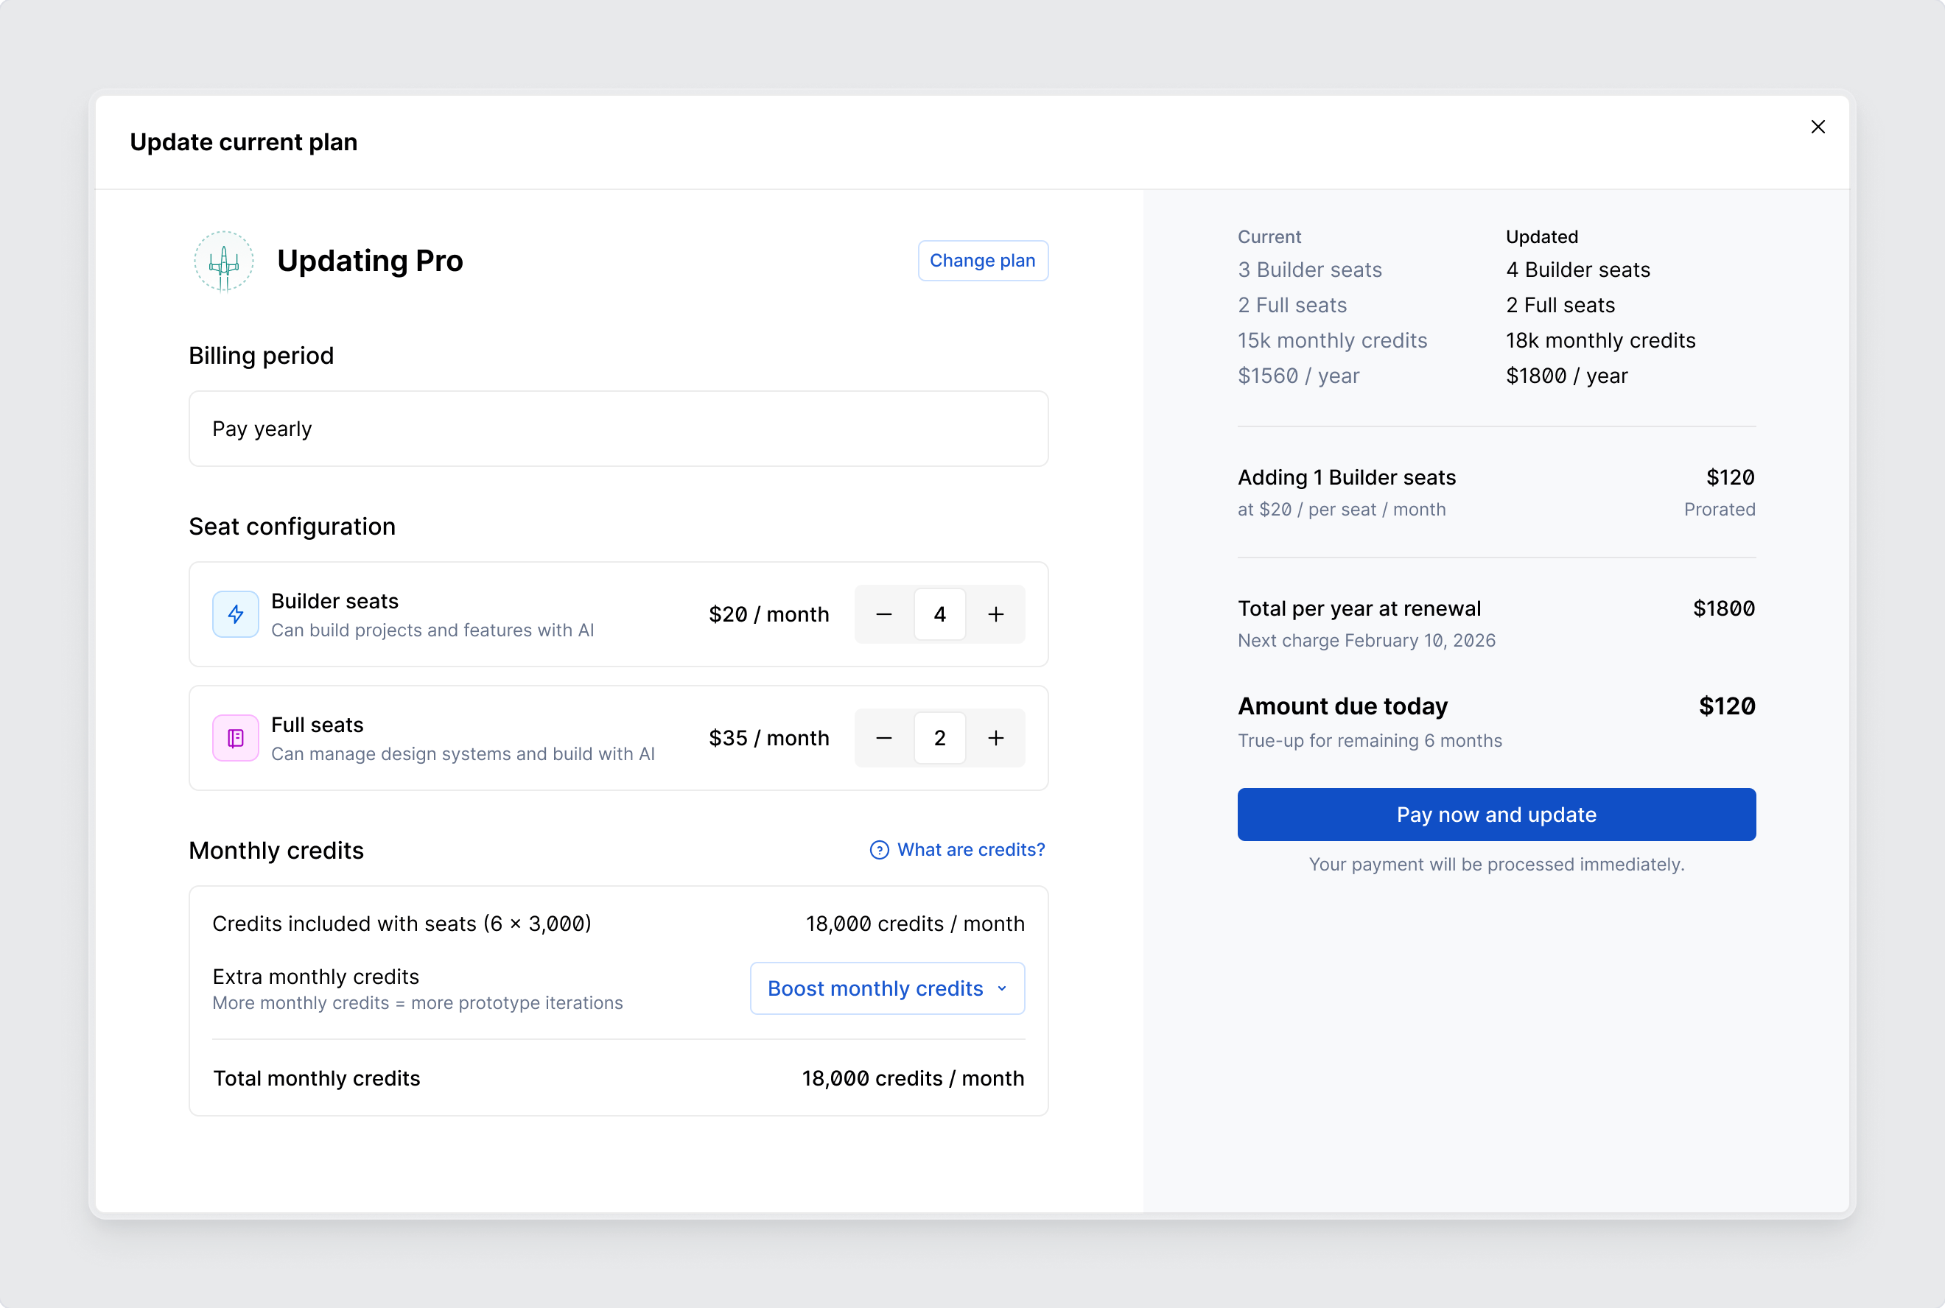The width and height of the screenshot is (1945, 1308).
Task: Click the question mark credits help icon
Action: coord(880,850)
